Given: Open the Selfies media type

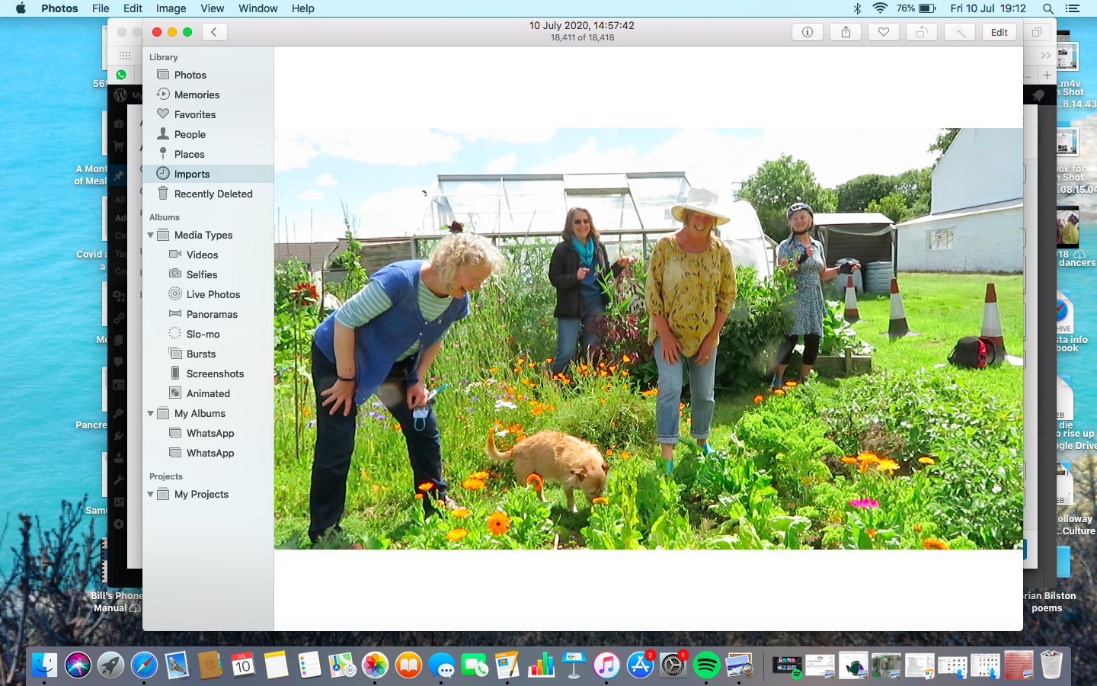Looking at the screenshot, I should 202,274.
